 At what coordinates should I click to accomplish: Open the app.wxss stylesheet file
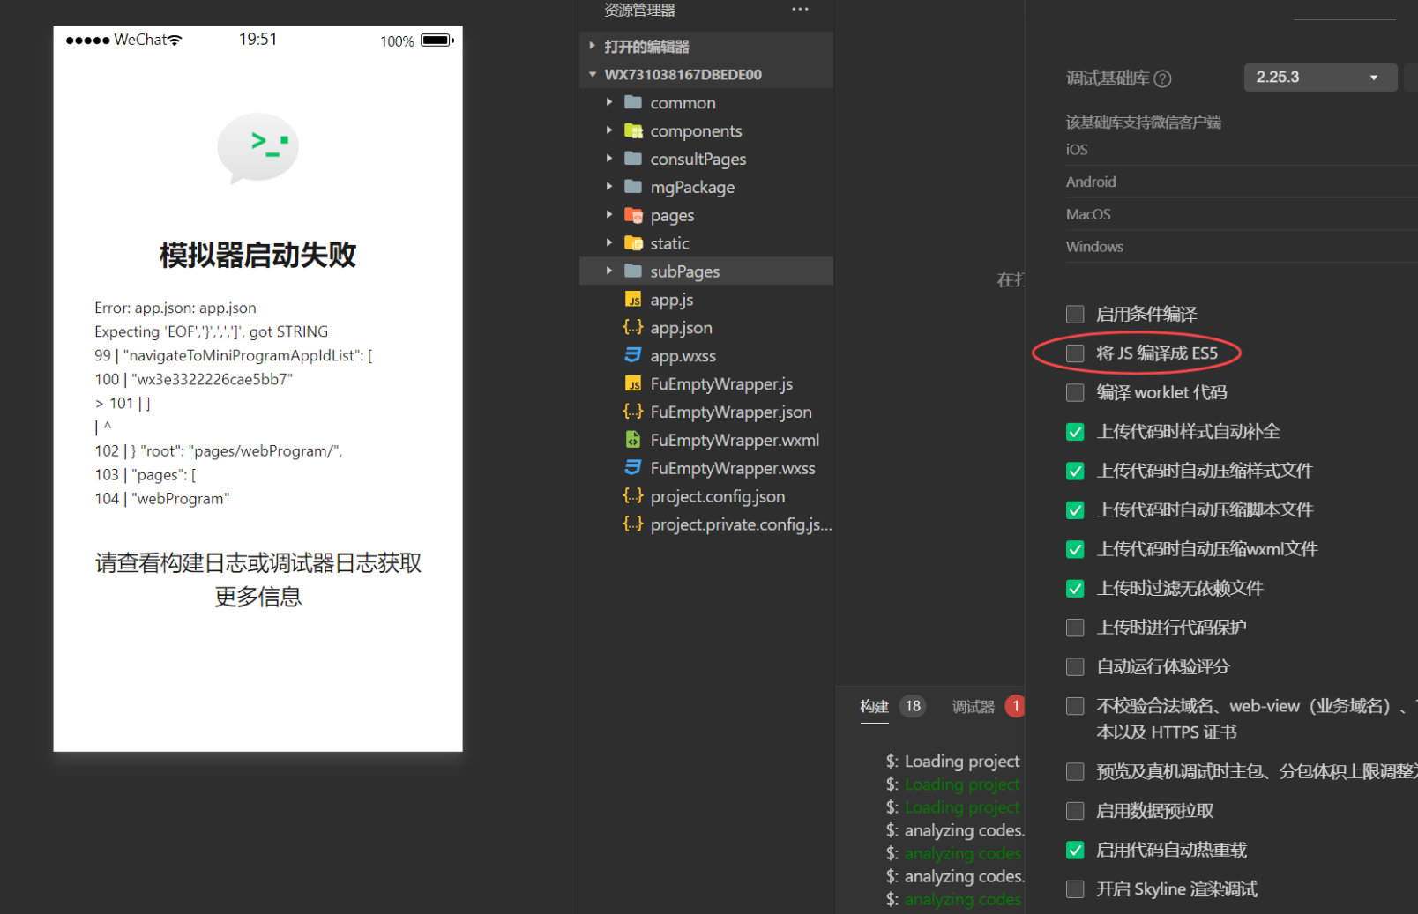684,355
